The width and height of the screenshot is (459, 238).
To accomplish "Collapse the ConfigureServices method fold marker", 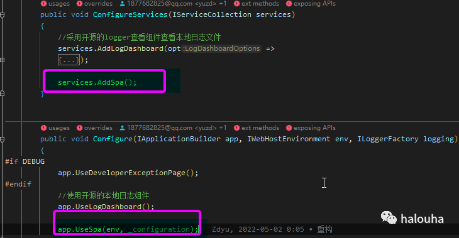I will coord(2,15).
